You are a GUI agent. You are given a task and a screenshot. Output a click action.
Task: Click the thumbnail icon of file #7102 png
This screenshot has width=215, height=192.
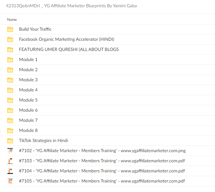(x=10, y=151)
